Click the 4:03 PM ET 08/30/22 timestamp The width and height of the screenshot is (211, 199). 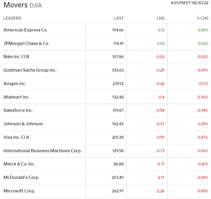click(x=190, y=3)
